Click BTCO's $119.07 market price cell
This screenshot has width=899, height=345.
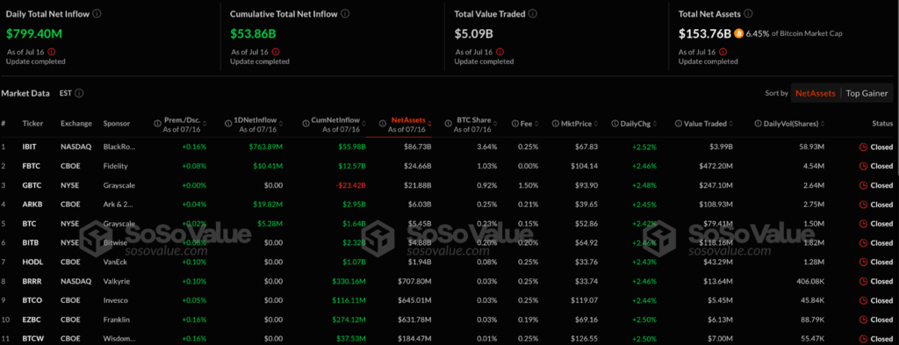pos(584,300)
